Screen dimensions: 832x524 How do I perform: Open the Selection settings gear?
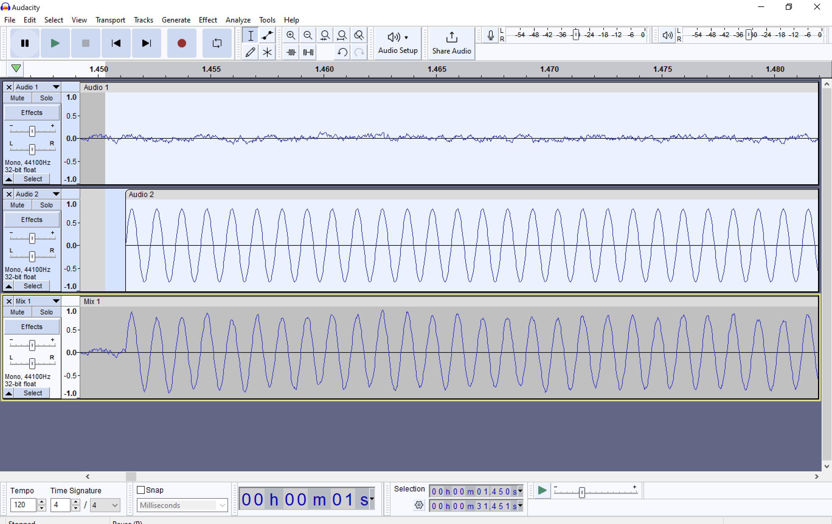click(x=419, y=505)
